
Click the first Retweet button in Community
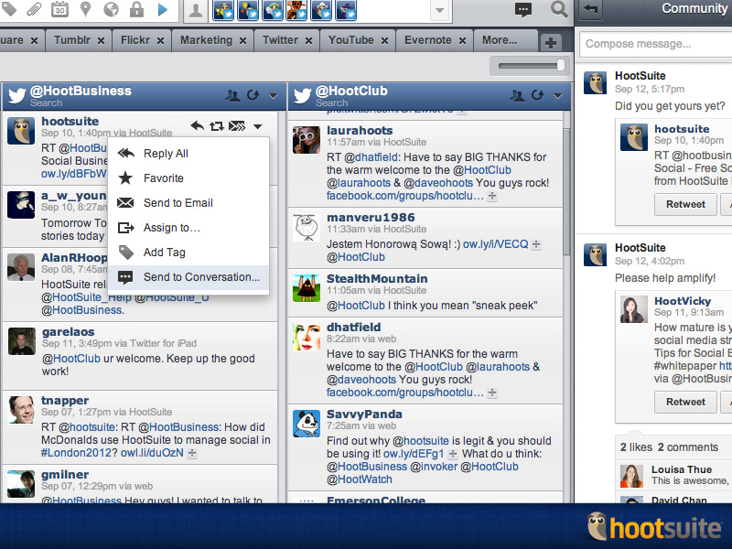click(x=685, y=204)
